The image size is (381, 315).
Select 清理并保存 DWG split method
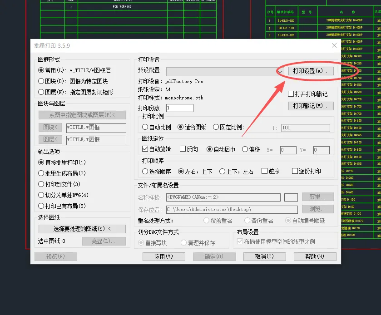pos(184,243)
